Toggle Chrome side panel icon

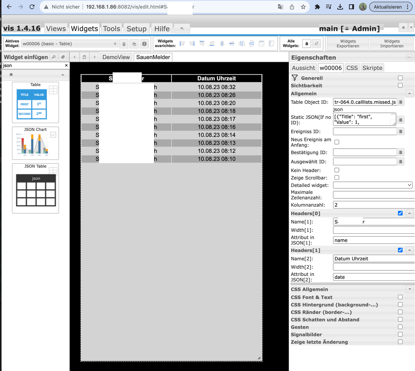(351, 7)
